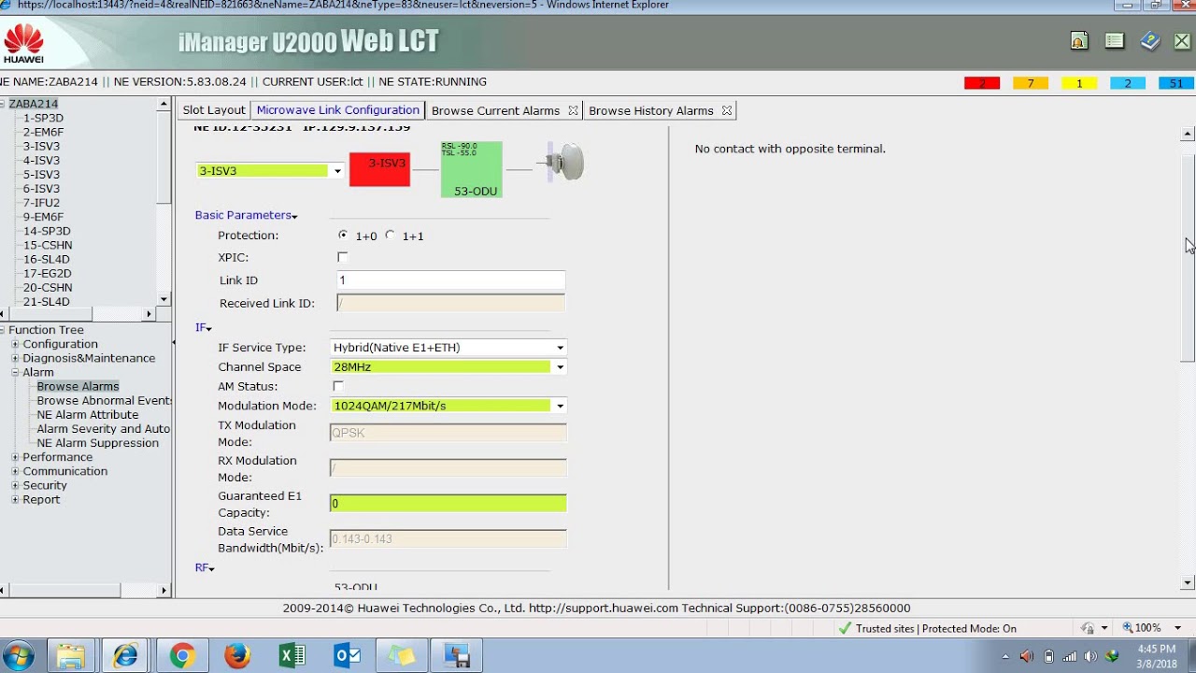Open IF Service Type dropdown
The width and height of the screenshot is (1196, 673).
pos(560,348)
